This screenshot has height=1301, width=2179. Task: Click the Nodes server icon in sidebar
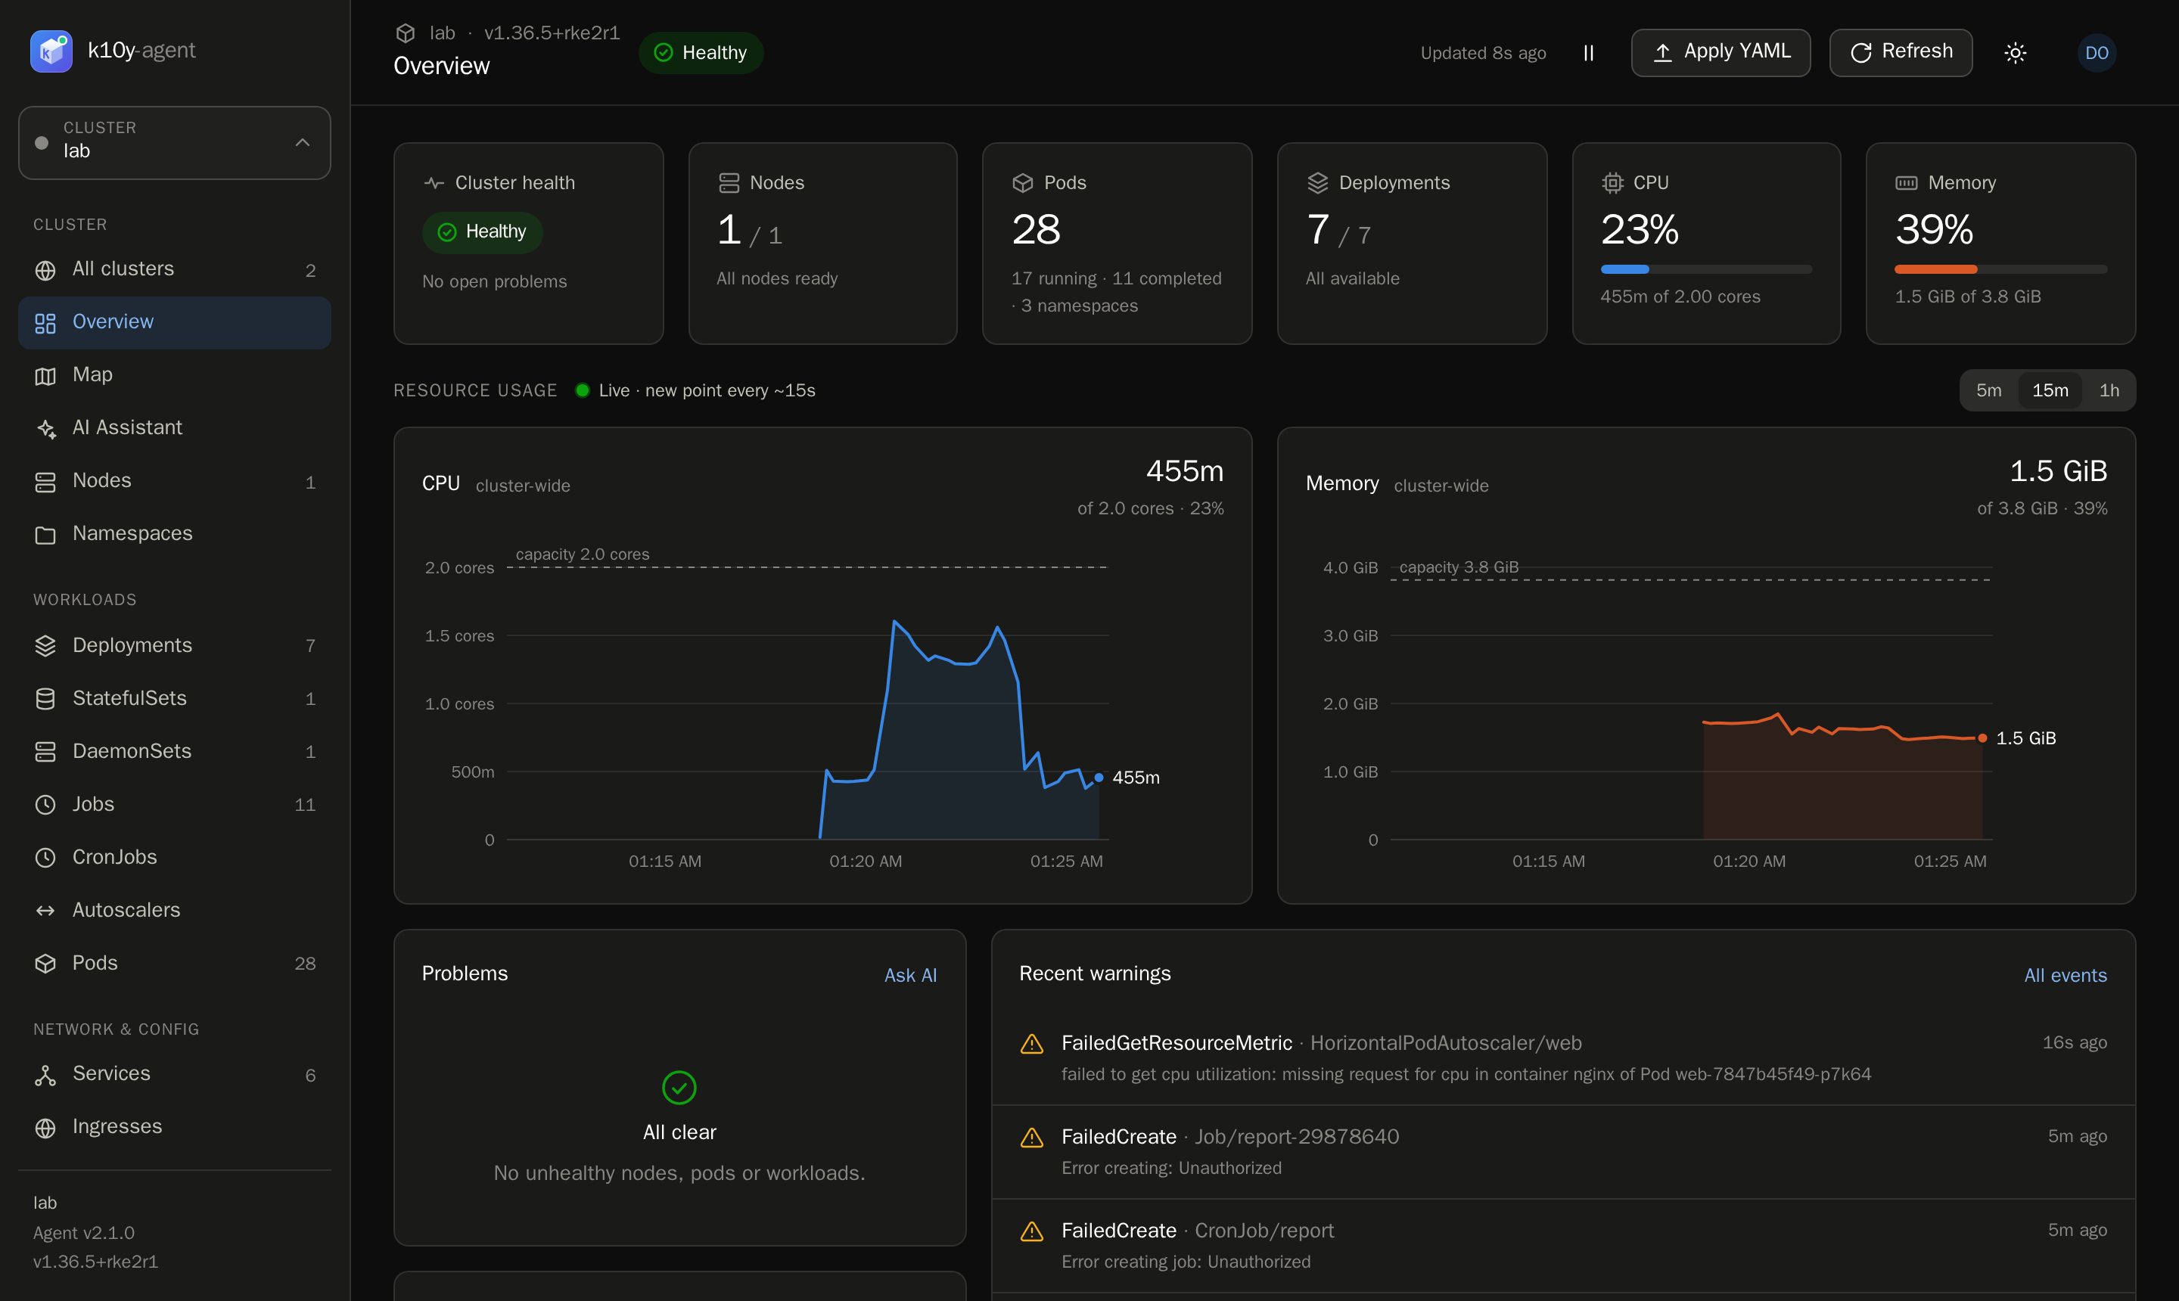pyautogui.click(x=45, y=481)
